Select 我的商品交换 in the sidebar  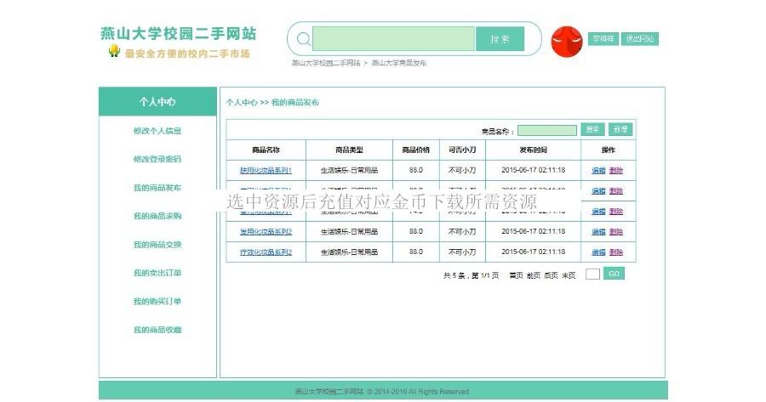tap(157, 245)
